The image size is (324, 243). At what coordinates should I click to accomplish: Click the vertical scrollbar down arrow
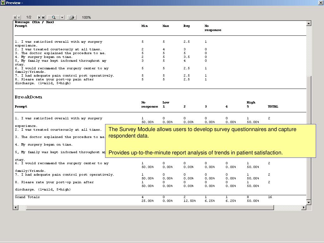pyautogui.click(x=309, y=202)
